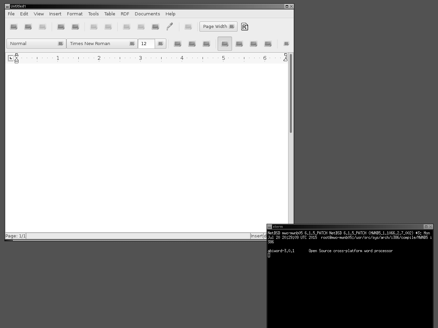Click the xterm title bar label
The width and height of the screenshot is (438, 328).
pos(278,227)
